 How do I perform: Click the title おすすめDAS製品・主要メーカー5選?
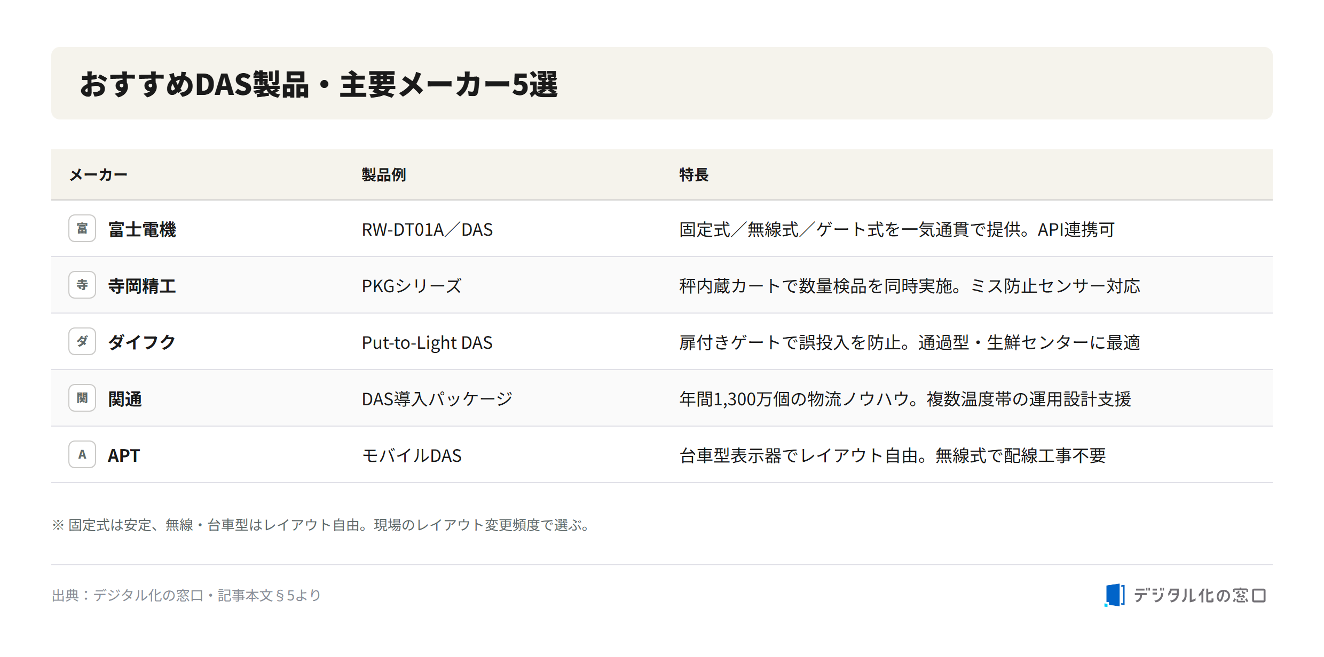[x=319, y=84]
